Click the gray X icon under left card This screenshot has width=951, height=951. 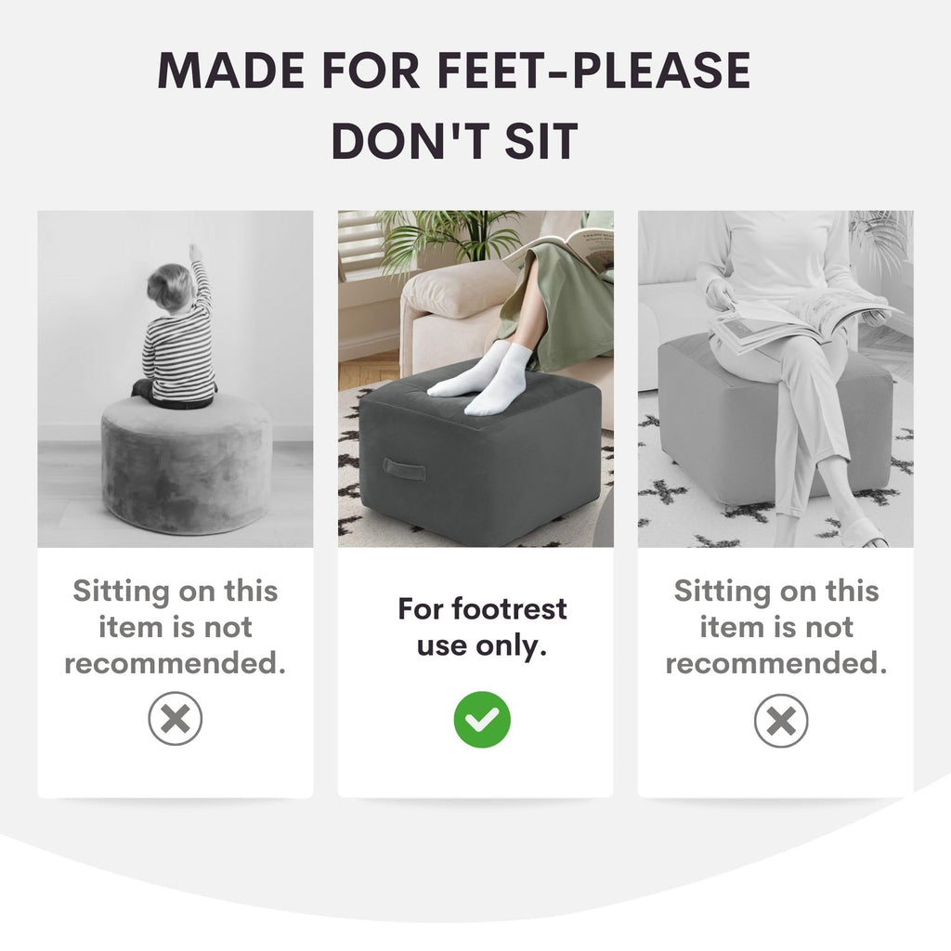pyautogui.click(x=176, y=719)
